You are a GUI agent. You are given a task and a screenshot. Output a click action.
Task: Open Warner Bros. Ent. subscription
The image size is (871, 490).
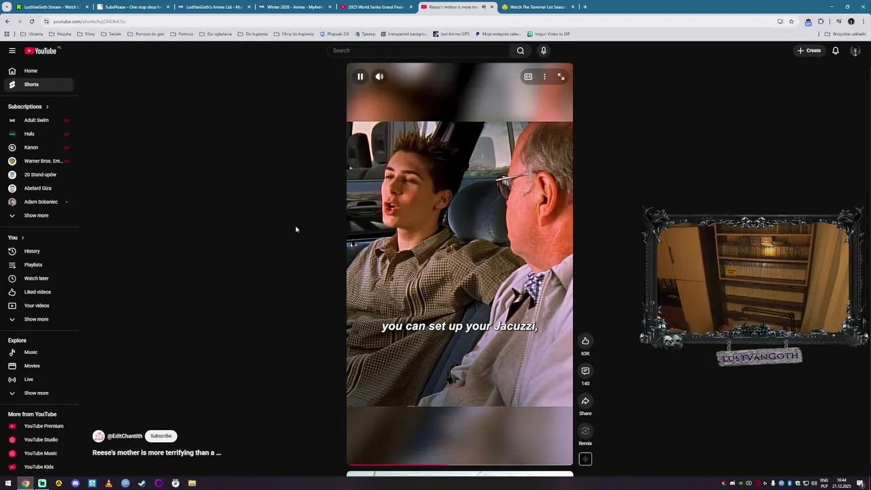click(38, 161)
